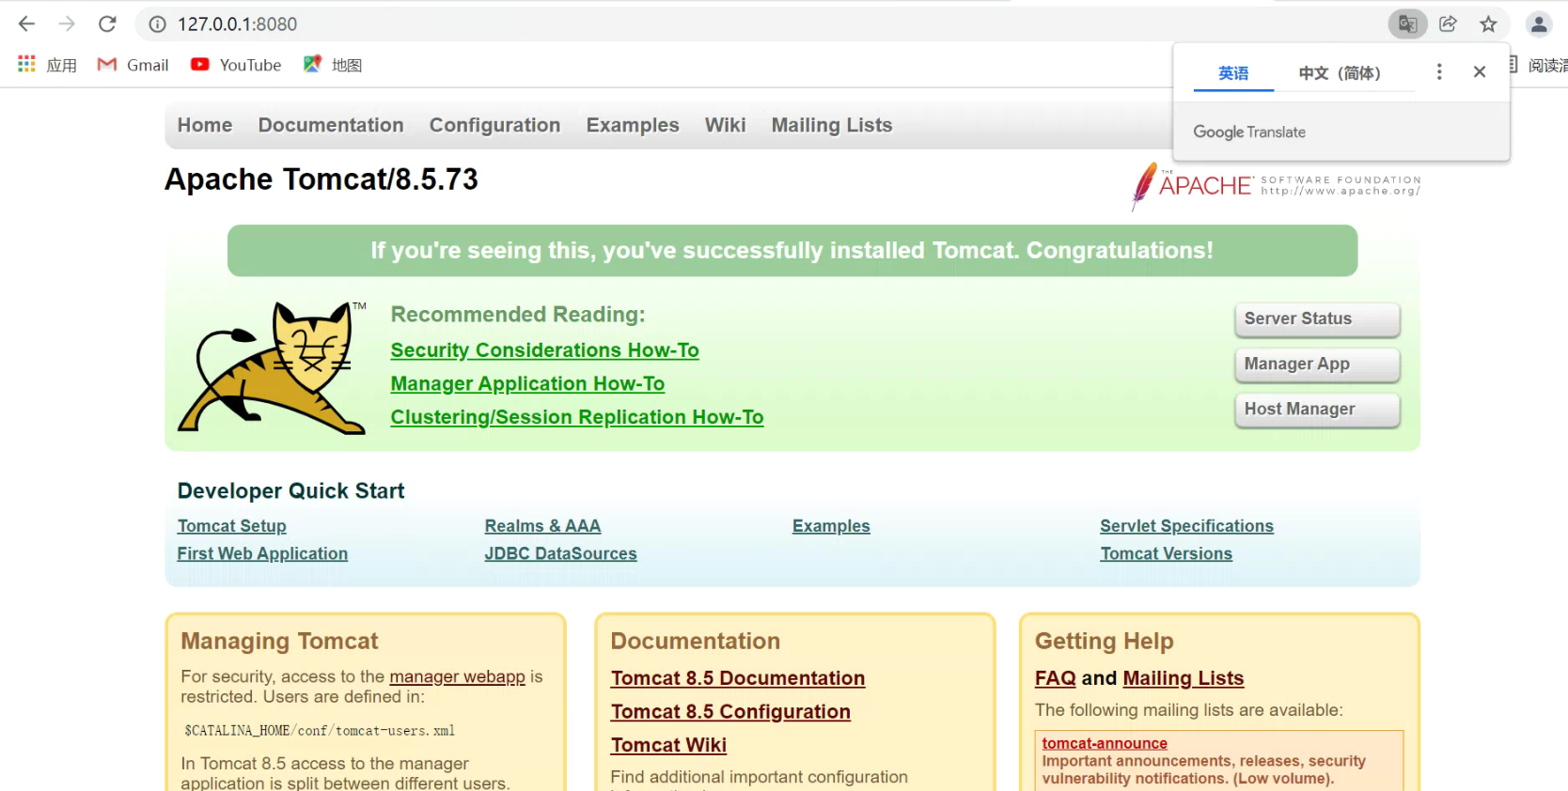Open the FAQ link in Getting Help

click(1055, 678)
